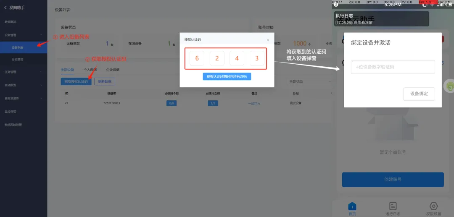The width and height of the screenshot is (454, 217).
Task: Click the 暂无个微账号 text in phone panel
Action: (393, 152)
